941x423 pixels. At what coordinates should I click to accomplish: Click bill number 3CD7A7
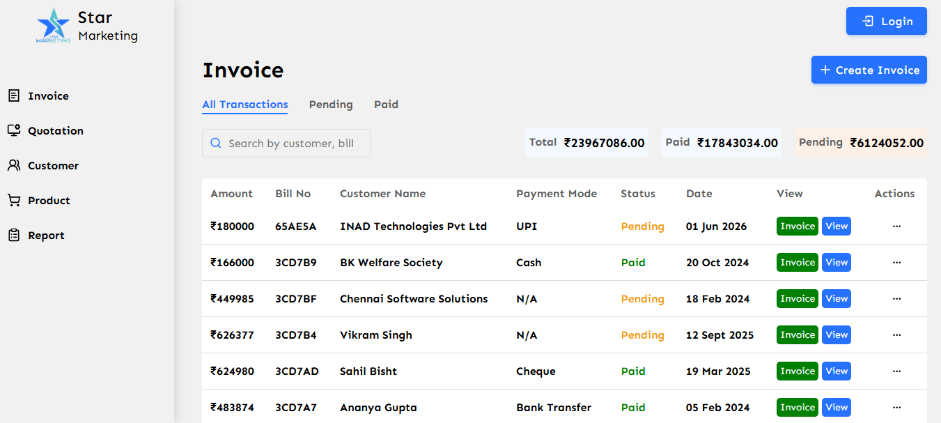pos(296,408)
